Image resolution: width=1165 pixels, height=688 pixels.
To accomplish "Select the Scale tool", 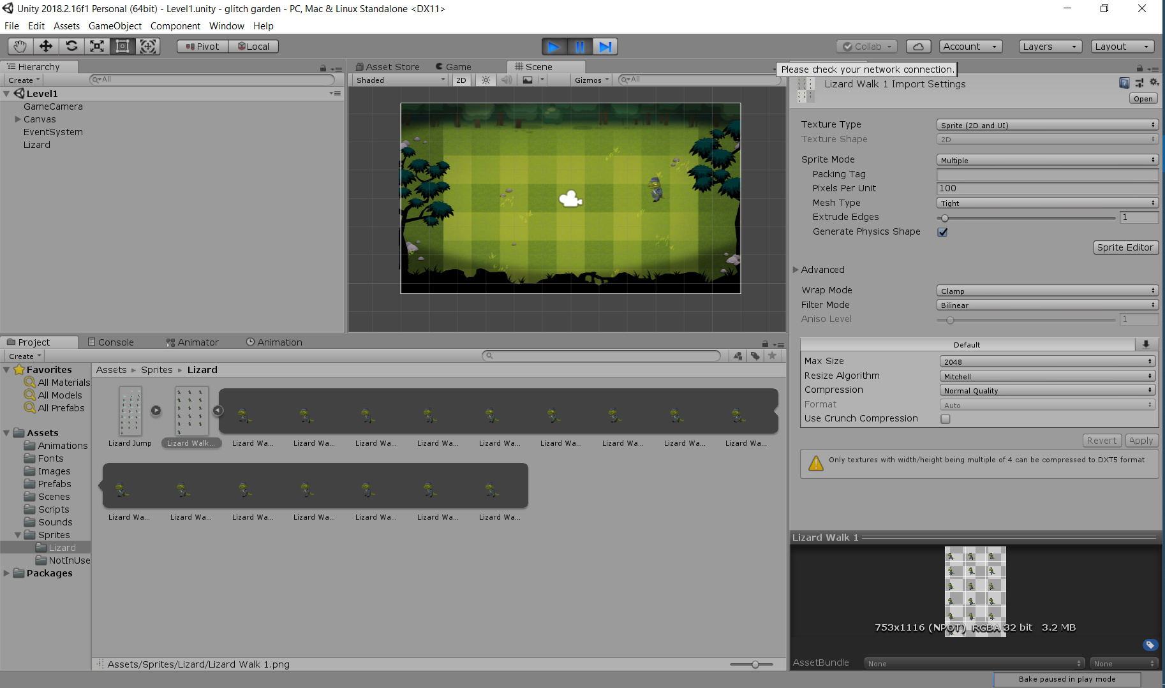I will [x=97, y=47].
